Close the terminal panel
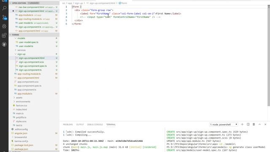Image resolution: width=270 pixels, height=152 pixels. (265, 124)
